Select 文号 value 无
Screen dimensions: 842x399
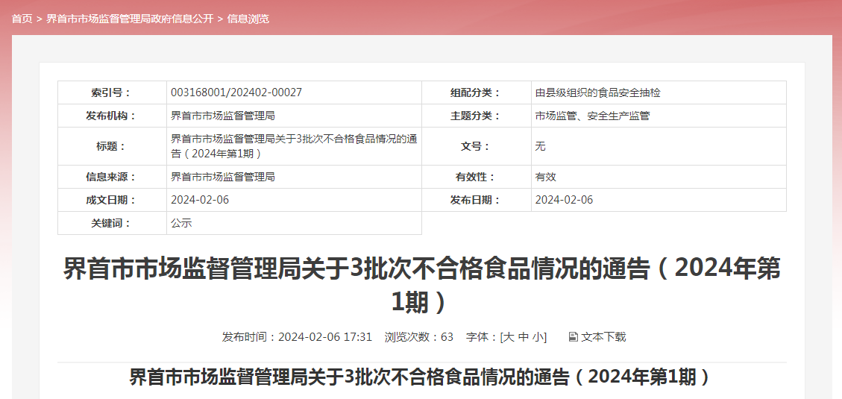click(540, 146)
